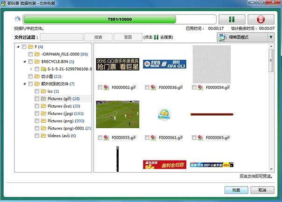Screen dimensions: 282x202
Task: Tick the 额外找到的文件 (7) folder checkbox
Action: click(x=30, y=84)
